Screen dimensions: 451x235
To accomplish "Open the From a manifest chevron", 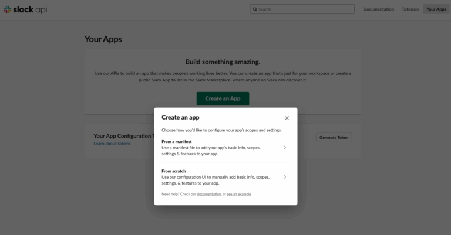I will [x=284, y=148].
